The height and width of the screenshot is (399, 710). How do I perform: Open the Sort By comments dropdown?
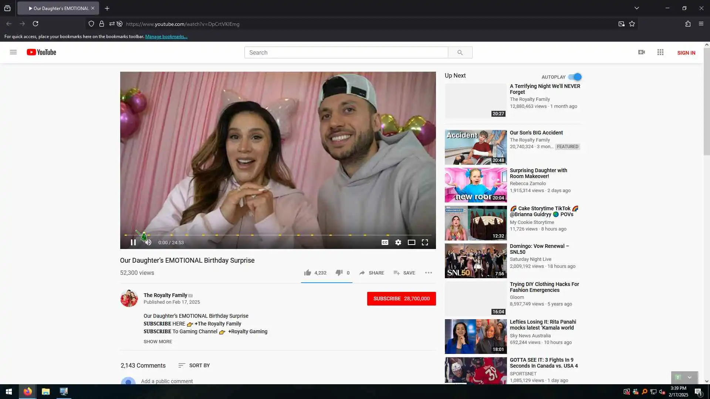coord(194,365)
